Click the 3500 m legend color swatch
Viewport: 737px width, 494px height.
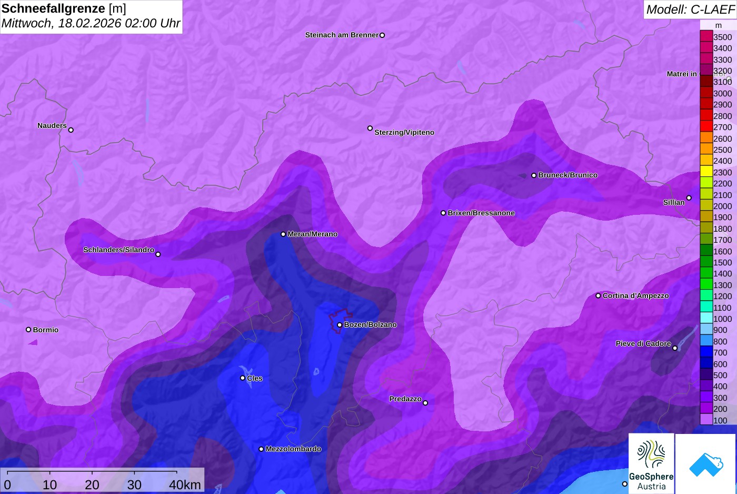click(x=706, y=36)
